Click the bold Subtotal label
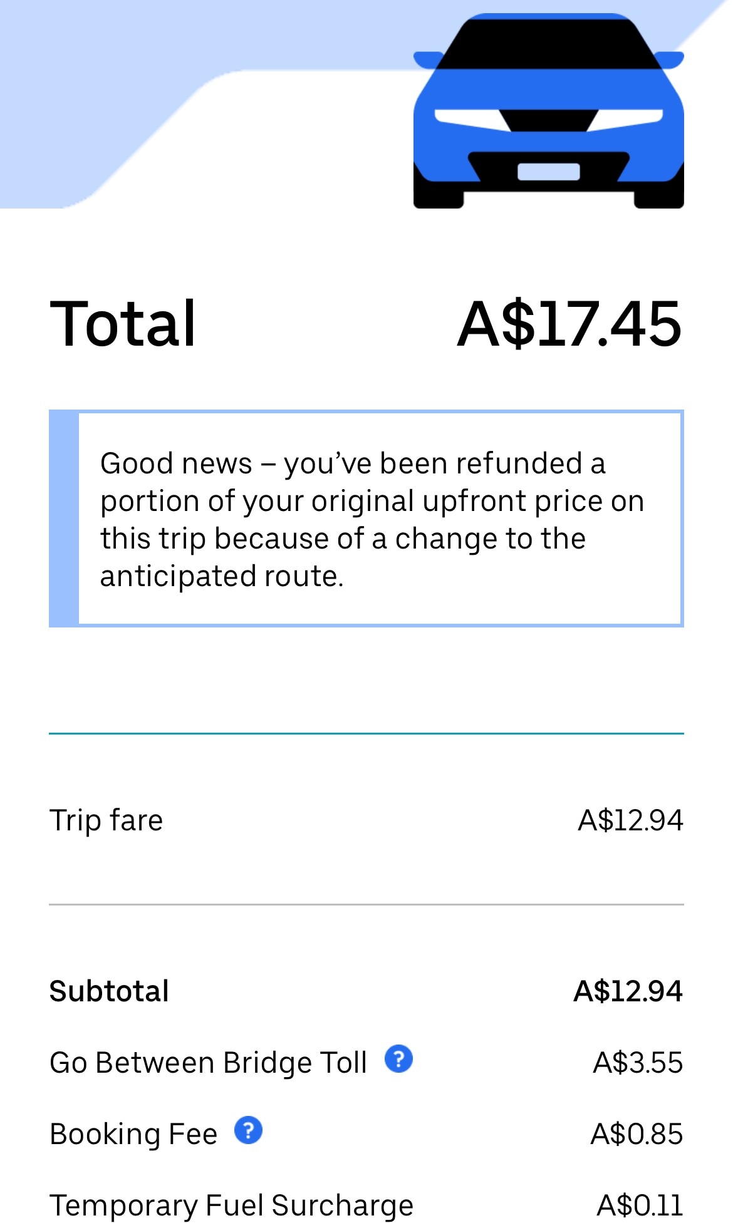The image size is (733, 1223). coord(109,991)
